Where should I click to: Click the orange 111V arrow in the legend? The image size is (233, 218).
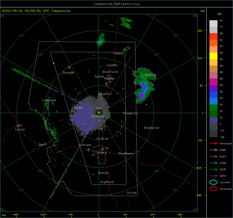(213, 156)
